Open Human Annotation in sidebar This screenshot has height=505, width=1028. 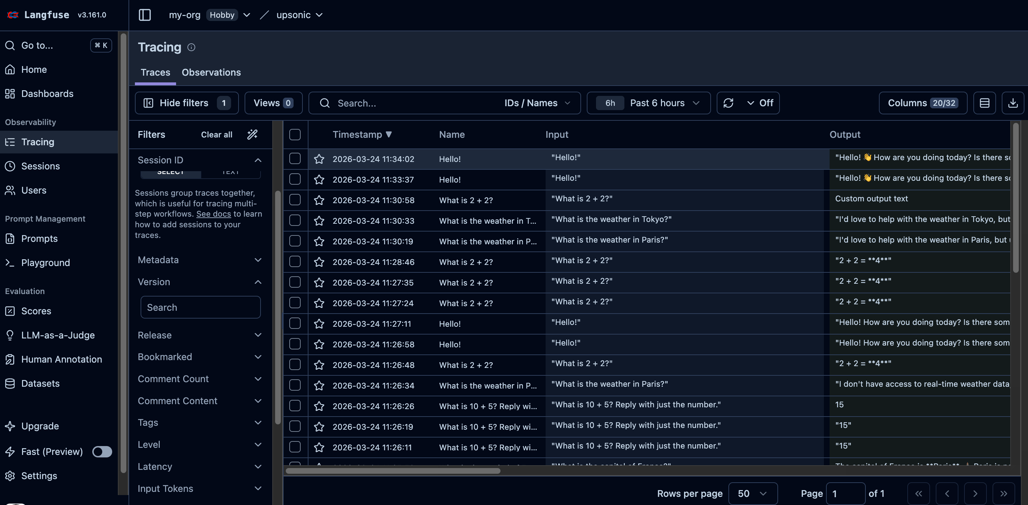click(x=59, y=359)
